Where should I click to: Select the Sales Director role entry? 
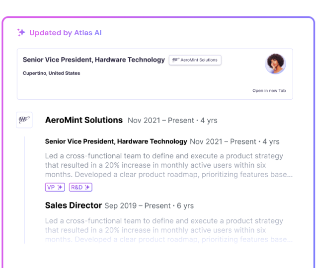tap(73, 205)
